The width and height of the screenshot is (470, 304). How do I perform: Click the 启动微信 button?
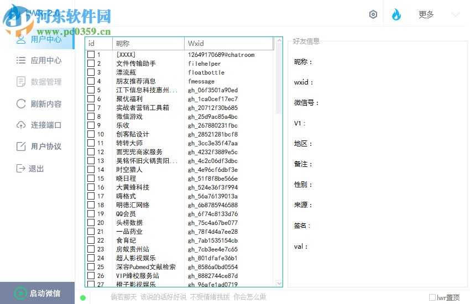(x=38, y=293)
